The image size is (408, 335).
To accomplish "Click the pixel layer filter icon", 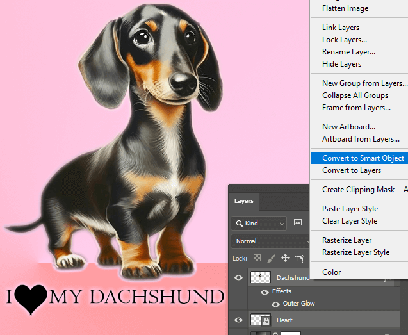I will pos(297,223).
